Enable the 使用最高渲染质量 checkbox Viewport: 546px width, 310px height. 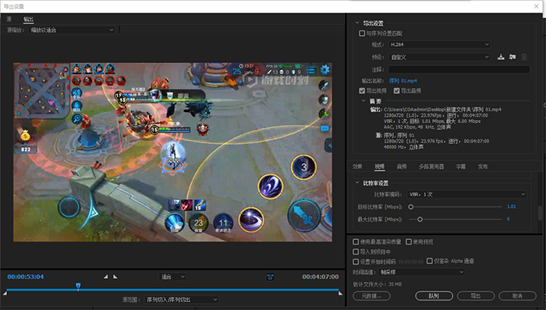(356, 241)
